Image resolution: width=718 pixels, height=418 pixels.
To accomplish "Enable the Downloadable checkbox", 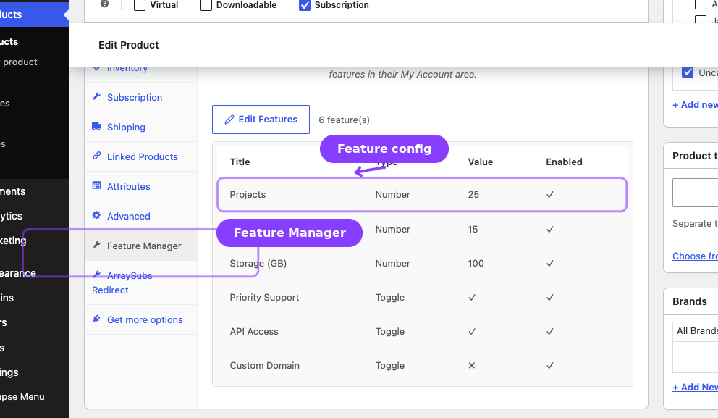I will tap(206, 5).
